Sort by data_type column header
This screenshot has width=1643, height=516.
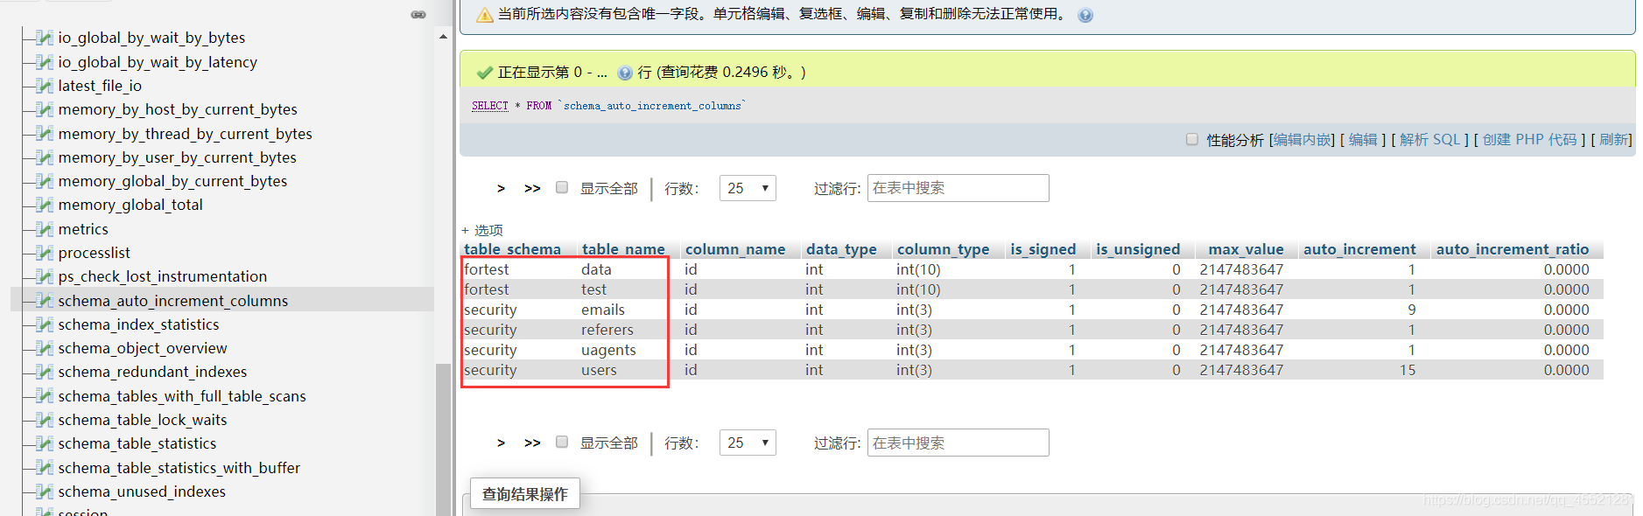(841, 249)
